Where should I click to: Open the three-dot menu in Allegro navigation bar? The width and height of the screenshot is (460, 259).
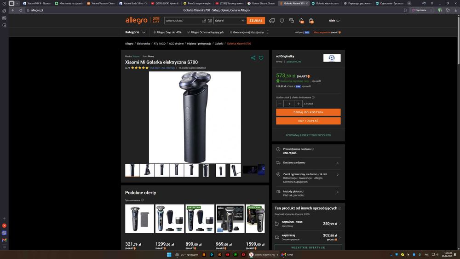[268, 32]
